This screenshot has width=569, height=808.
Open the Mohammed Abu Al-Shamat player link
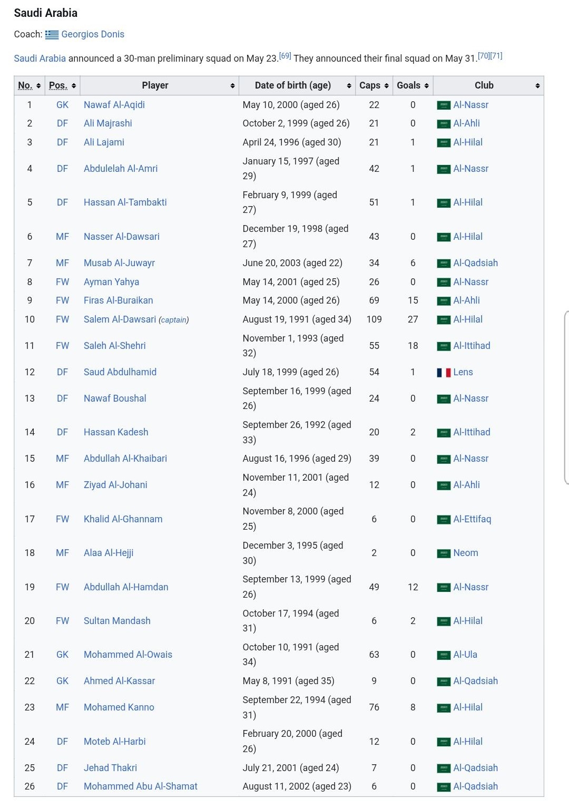[x=141, y=786]
